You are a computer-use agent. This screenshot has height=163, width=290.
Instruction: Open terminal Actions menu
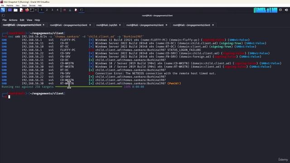[x=13, y=20]
